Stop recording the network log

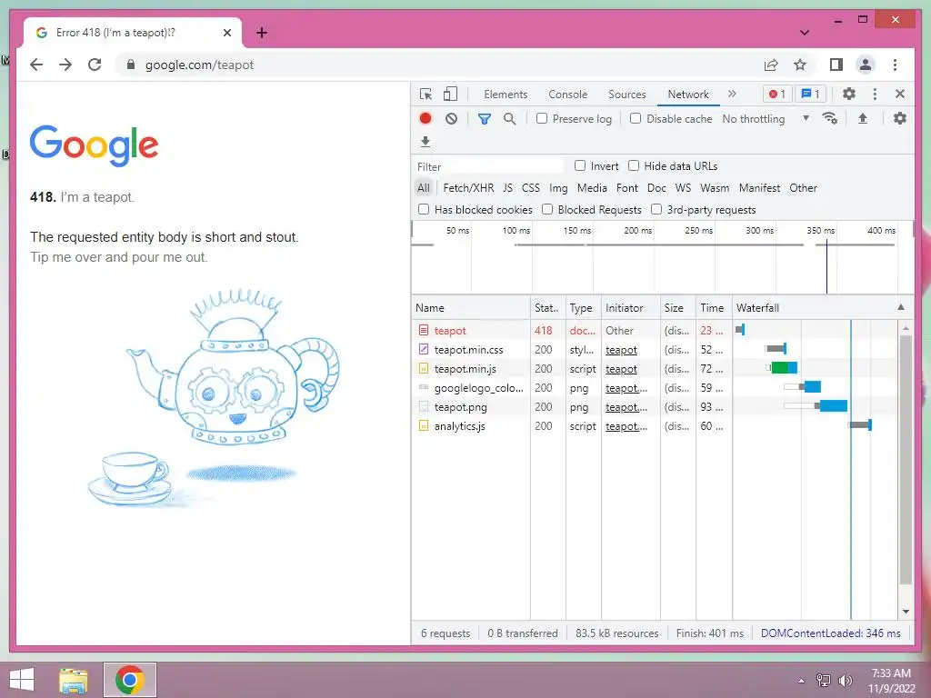click(425, 118)
